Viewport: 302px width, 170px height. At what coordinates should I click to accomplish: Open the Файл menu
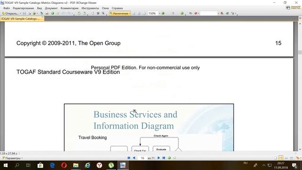click(x=6, y=8)
